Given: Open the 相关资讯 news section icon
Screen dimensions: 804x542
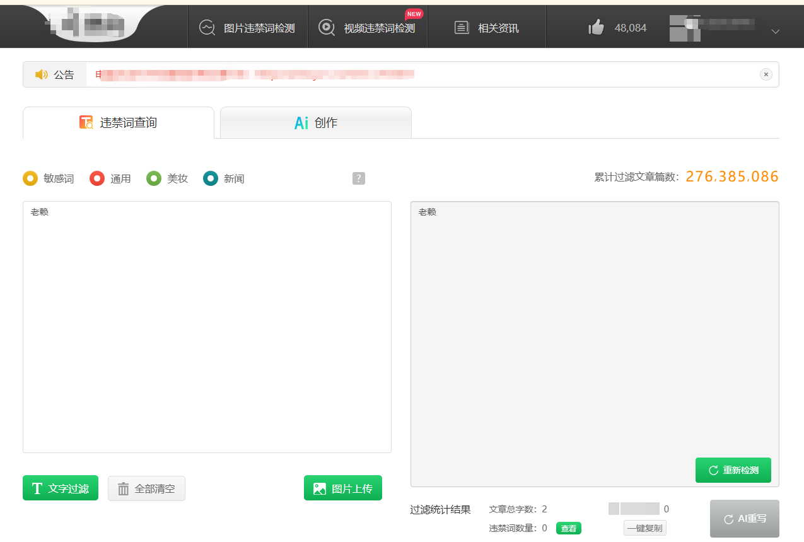Looking at the screenshot, I should coord(461,26).
